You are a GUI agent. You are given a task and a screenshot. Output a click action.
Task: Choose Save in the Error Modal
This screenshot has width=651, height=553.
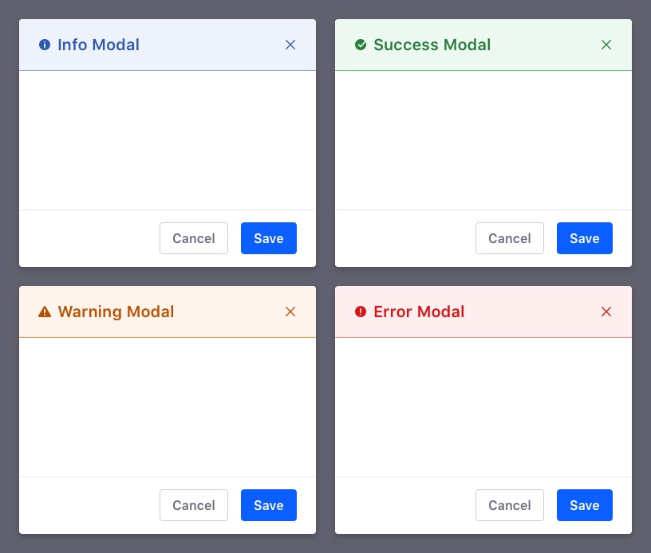pyautogui.click(x=585, y=505)
